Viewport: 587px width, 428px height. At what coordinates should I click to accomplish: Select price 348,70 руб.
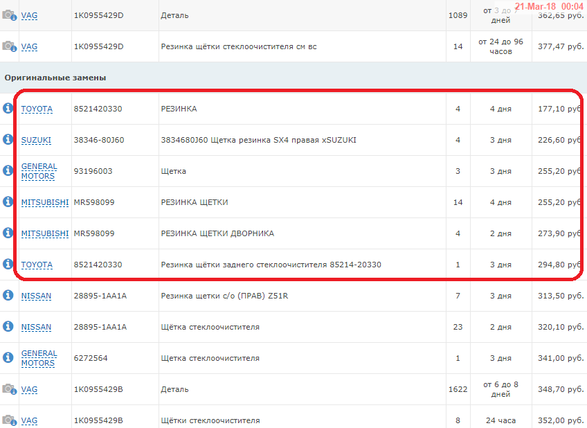(561, 389)
